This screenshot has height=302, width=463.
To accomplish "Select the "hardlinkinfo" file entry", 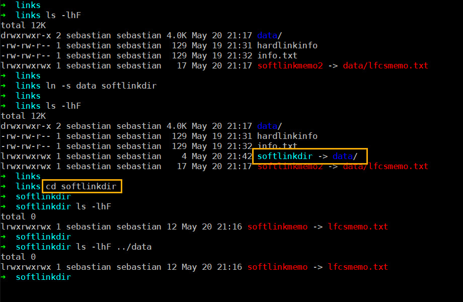I will click(284, 45).
